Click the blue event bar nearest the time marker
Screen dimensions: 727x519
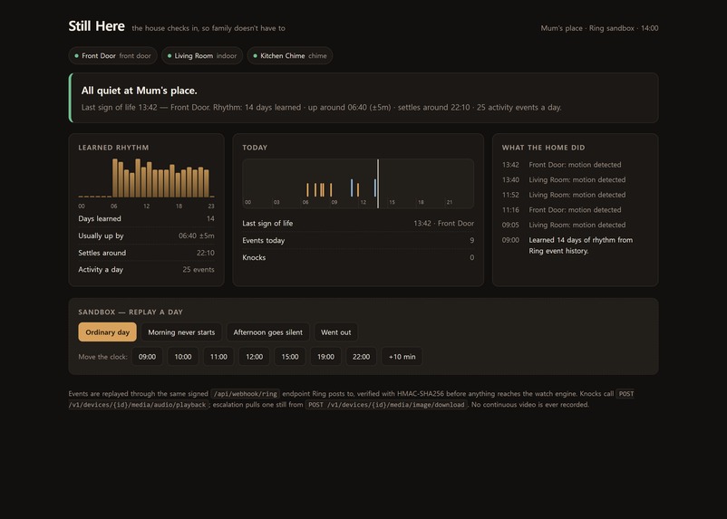374,187
